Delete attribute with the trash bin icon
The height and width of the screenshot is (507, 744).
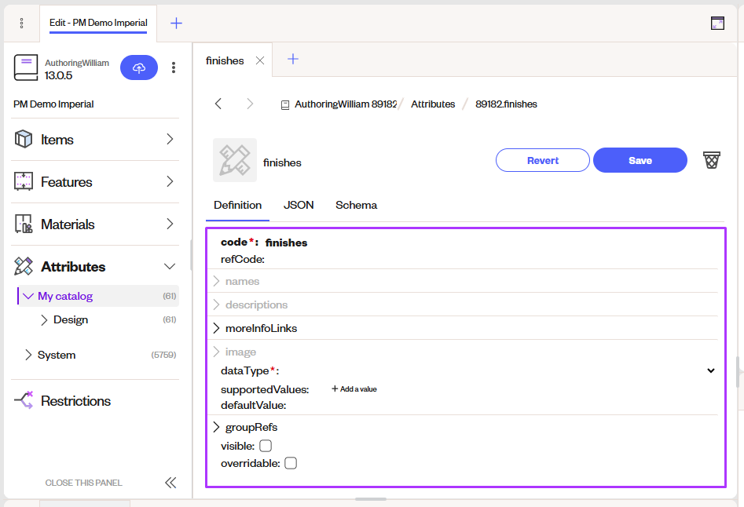tap(711, 160)
